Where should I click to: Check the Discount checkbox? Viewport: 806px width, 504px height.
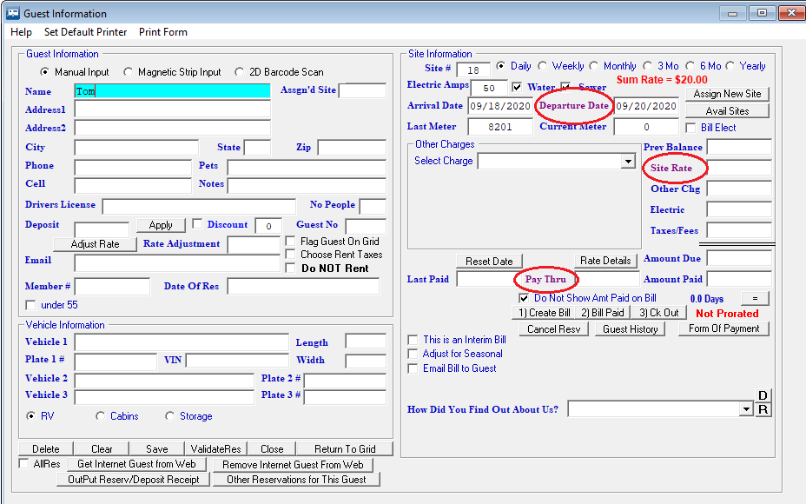point(197,223)
